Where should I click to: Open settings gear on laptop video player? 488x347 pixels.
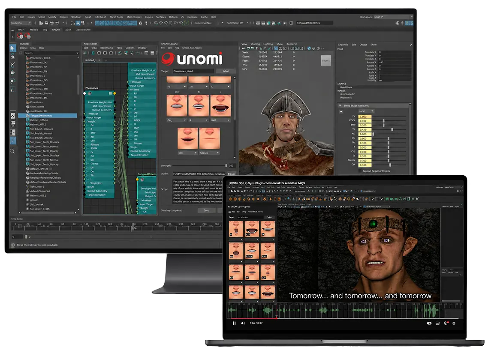[x=446, y=323]
